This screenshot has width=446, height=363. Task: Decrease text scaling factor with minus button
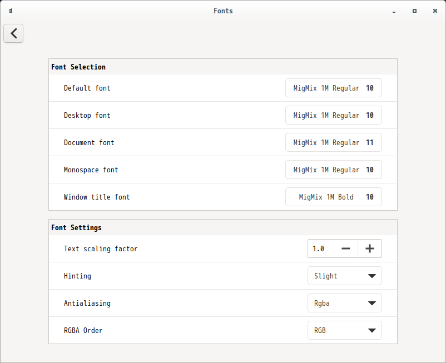(x=346, y=248)
